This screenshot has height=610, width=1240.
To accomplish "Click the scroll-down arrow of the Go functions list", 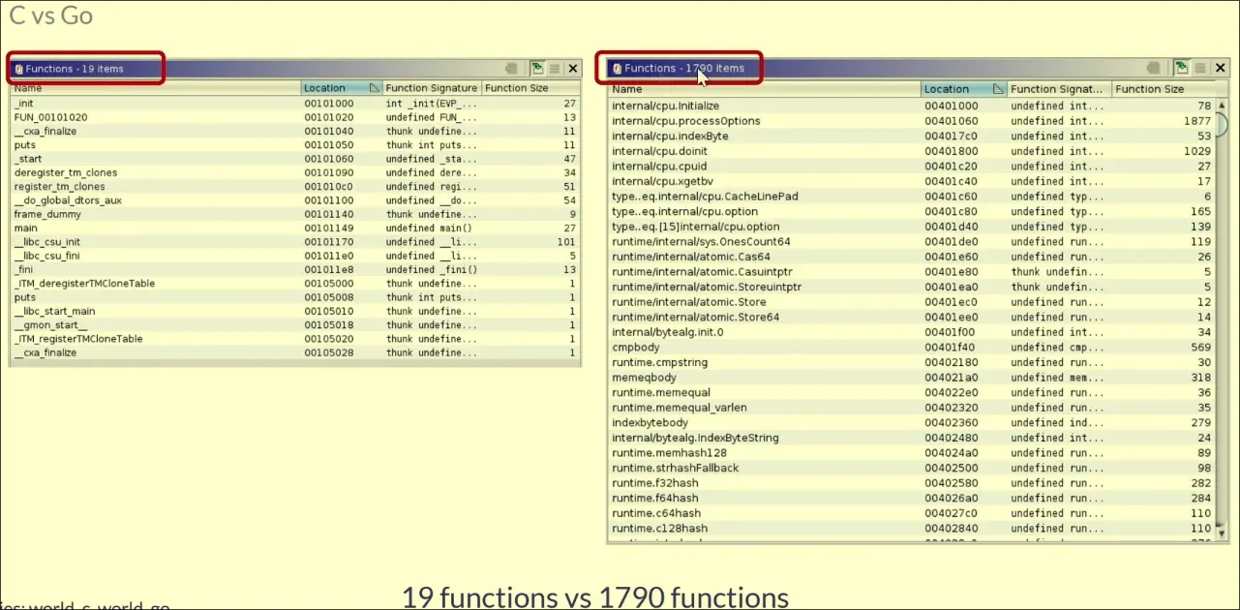I will pos(1221,533).
